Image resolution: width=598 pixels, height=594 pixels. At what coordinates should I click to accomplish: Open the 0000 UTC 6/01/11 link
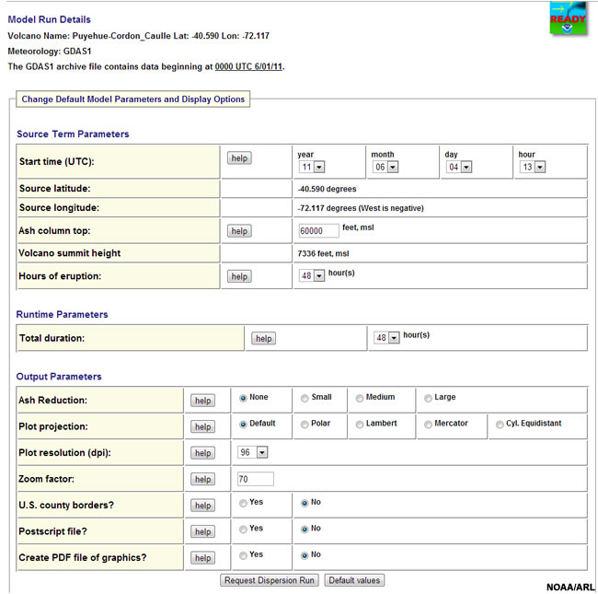coord(248,66)
